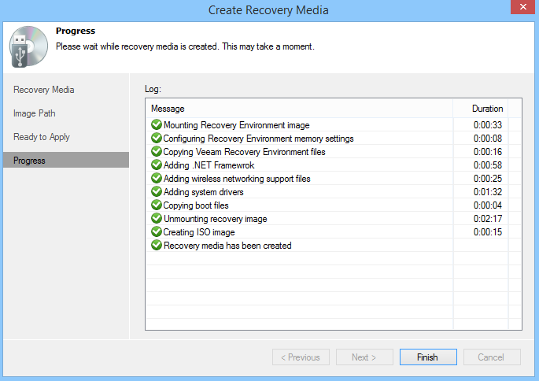Click the 0:00:04 duration value

487,205
